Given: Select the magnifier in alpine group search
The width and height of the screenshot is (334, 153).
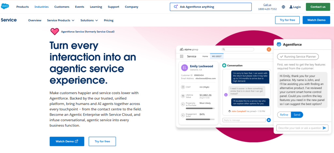Looking at the screenshot, I should coord(224,49).
